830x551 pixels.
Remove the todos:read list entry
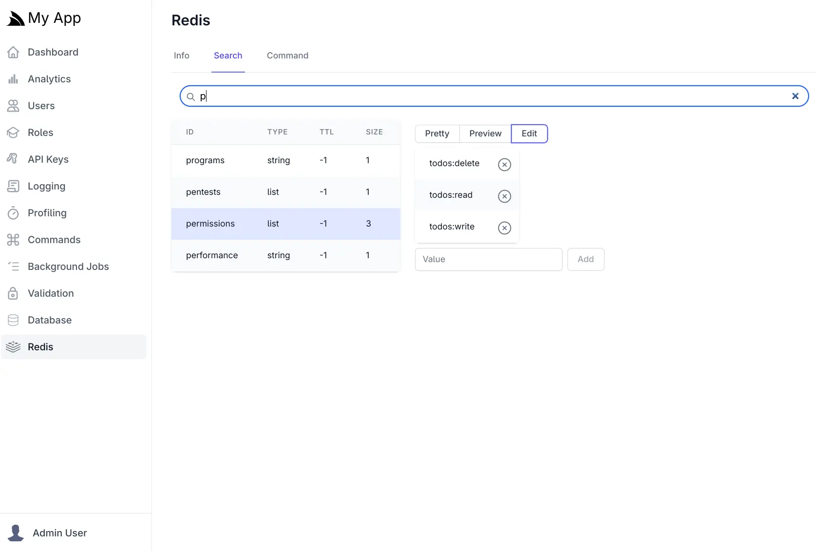(504, 196)
